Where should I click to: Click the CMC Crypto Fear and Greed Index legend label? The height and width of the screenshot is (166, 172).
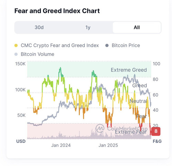60,45
